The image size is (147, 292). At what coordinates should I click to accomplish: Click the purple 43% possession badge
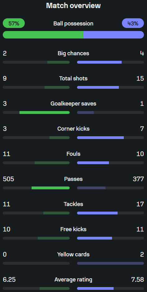[133, 23]
